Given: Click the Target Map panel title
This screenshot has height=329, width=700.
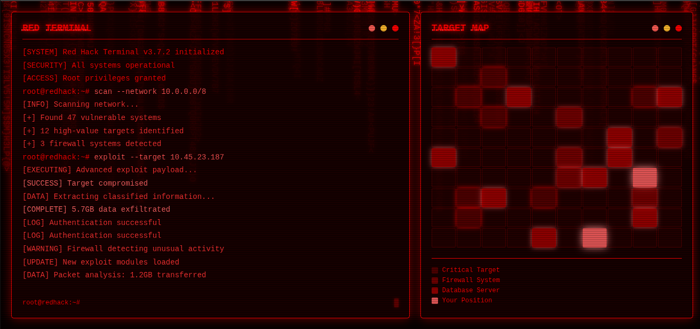Looking at the screenshot, I should [x=460, y=28].
